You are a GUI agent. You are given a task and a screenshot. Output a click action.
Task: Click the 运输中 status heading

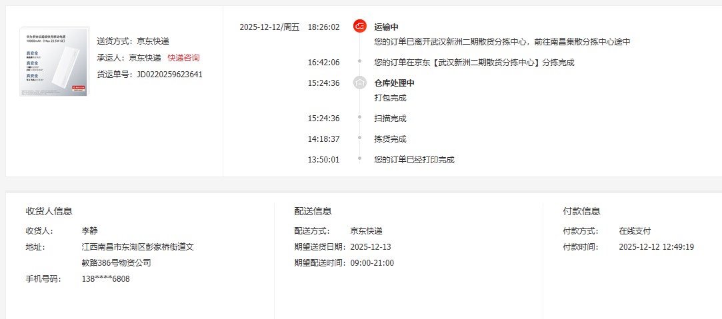pos(387,27)
